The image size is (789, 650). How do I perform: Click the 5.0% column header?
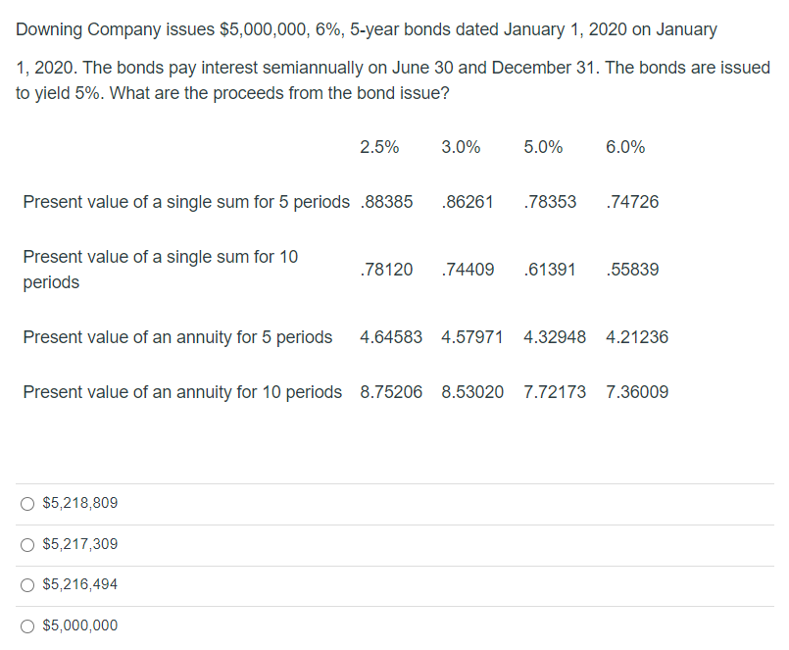[543, 147]
